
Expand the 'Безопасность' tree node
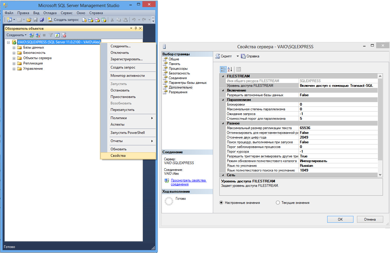[14, 53]
